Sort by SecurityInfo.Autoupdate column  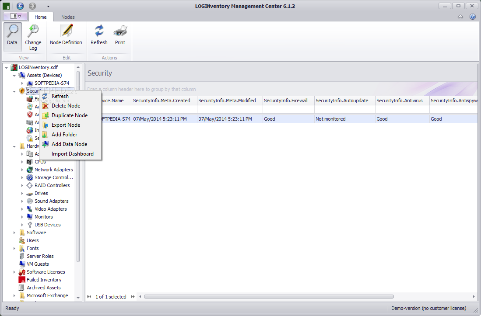click(x=345, y=101)
